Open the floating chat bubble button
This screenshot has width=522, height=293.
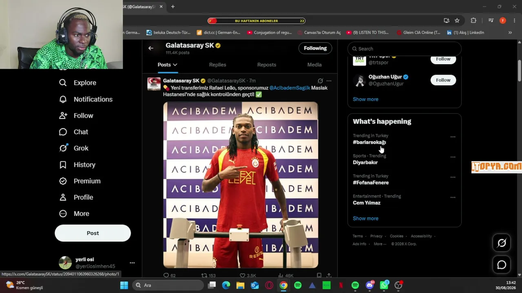(502, 265)
